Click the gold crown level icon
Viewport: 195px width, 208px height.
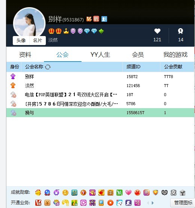66,31
